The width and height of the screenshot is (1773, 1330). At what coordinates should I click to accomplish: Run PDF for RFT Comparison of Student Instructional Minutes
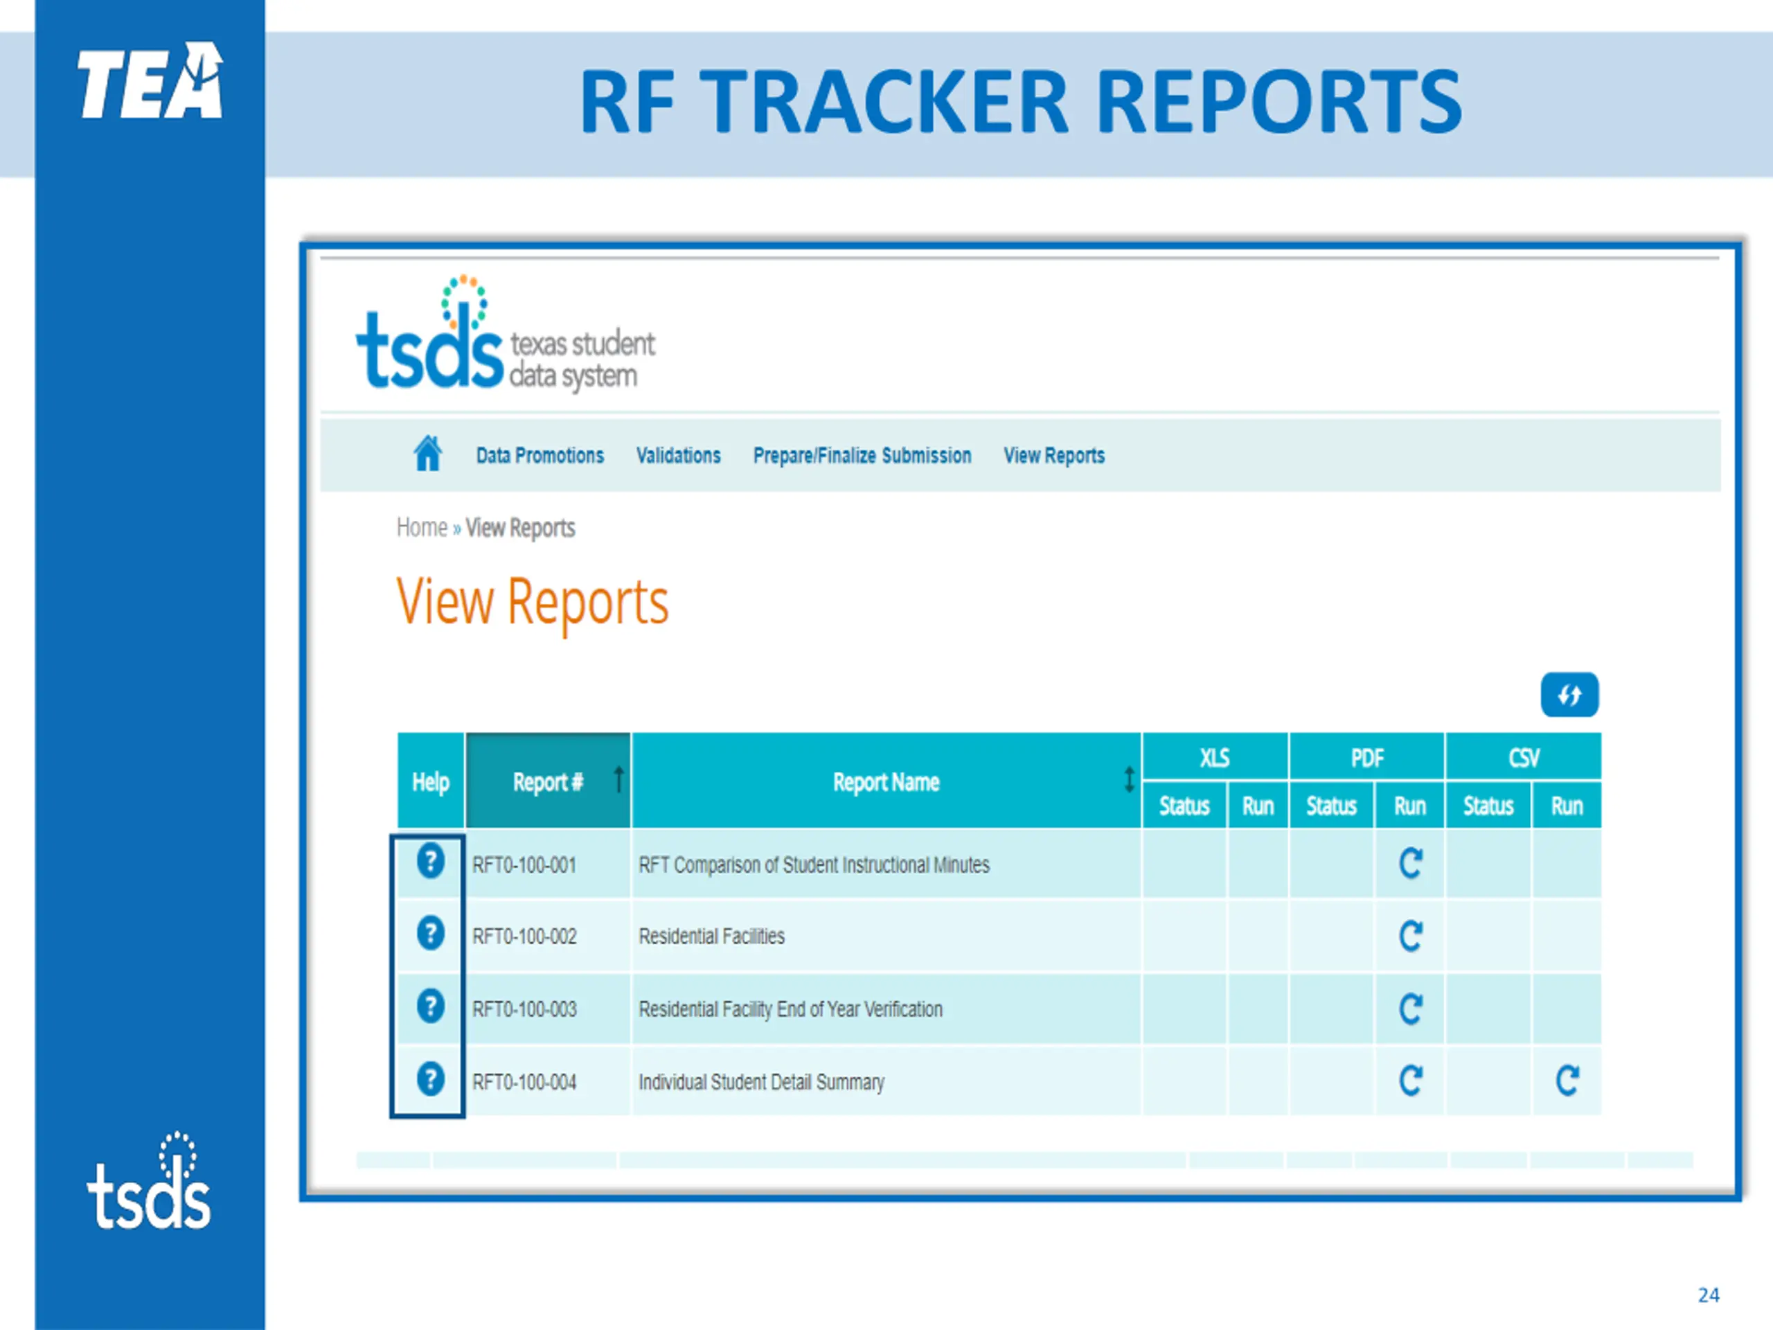coord(1410,863)
